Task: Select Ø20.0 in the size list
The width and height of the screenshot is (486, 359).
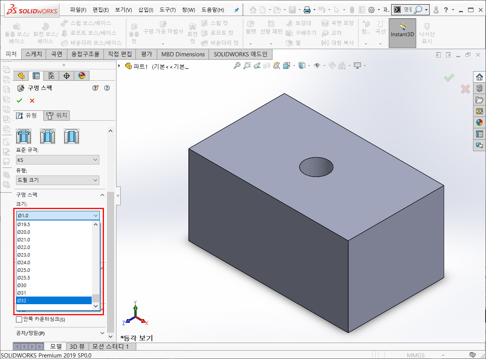Action: coord(54,232)
